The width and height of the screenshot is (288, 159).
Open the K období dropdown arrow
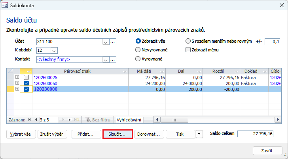click(x=54, y=51)
